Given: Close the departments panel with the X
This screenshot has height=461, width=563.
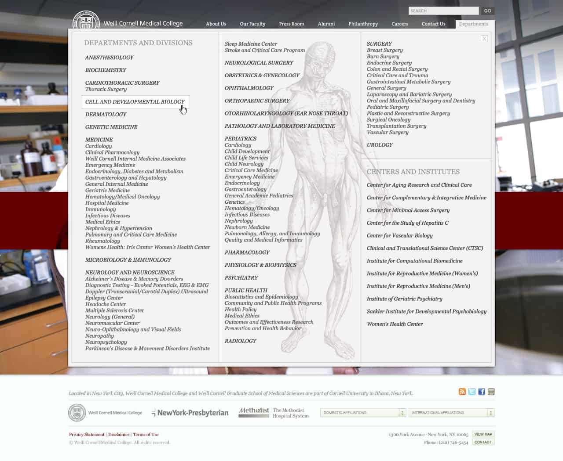Looking at the screenshot, I should pos(484,39).
